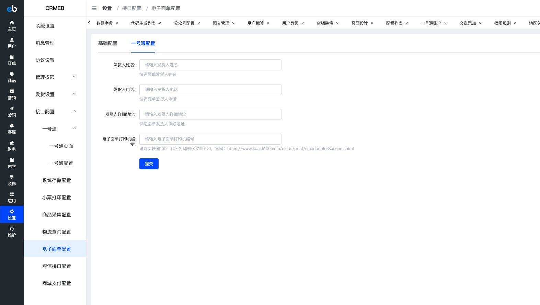Focus the 发货人姓名 input field
The image size is (540, 305).
(x=210, y=65)
